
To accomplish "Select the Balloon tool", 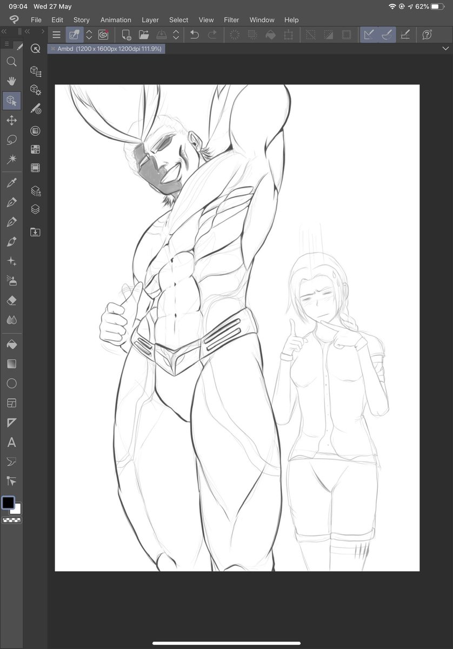I will click(11, 461).
